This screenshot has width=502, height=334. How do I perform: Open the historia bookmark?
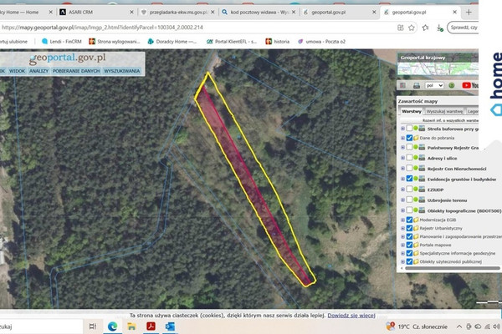pyautogui.click(x=277, y=42)
